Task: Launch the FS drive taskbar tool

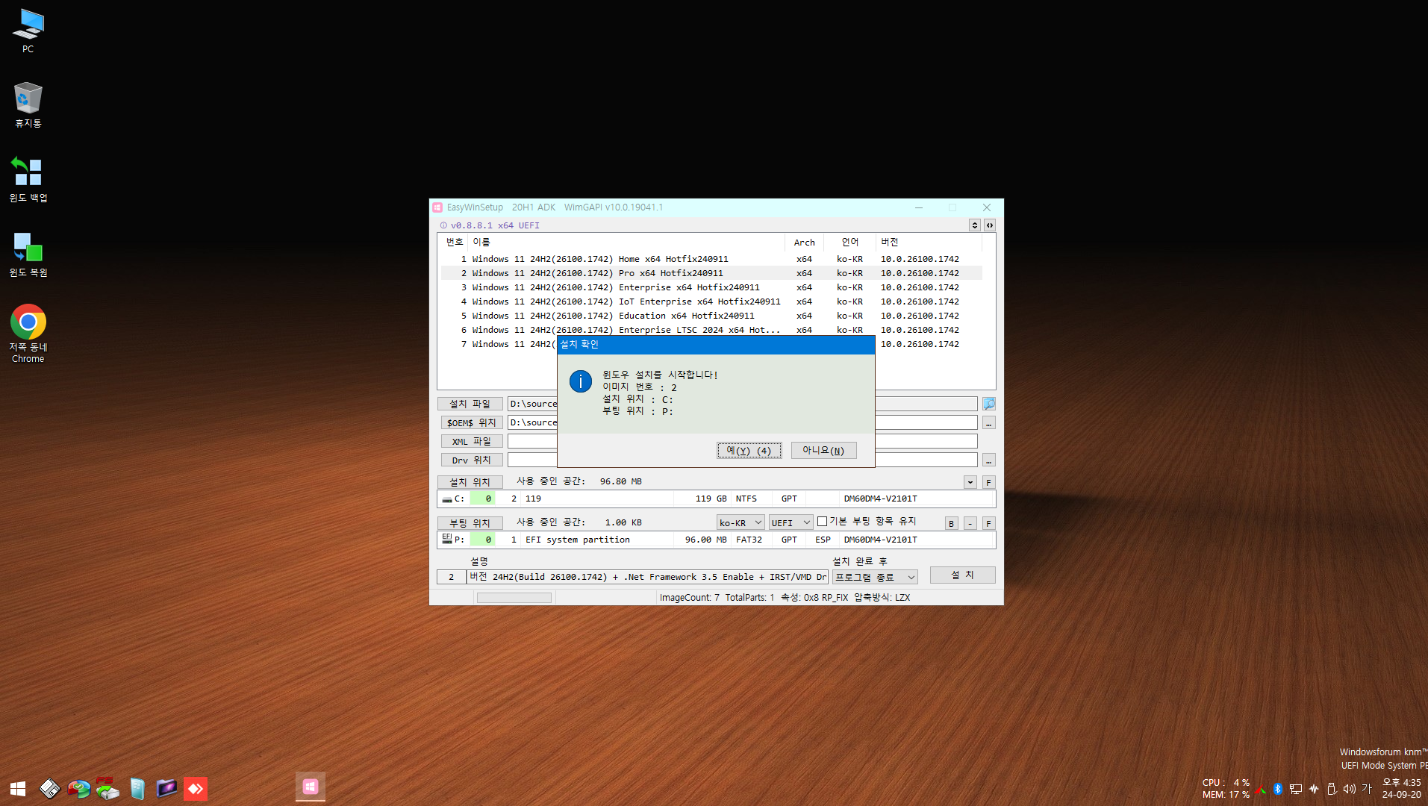Action: pos(107,788)
